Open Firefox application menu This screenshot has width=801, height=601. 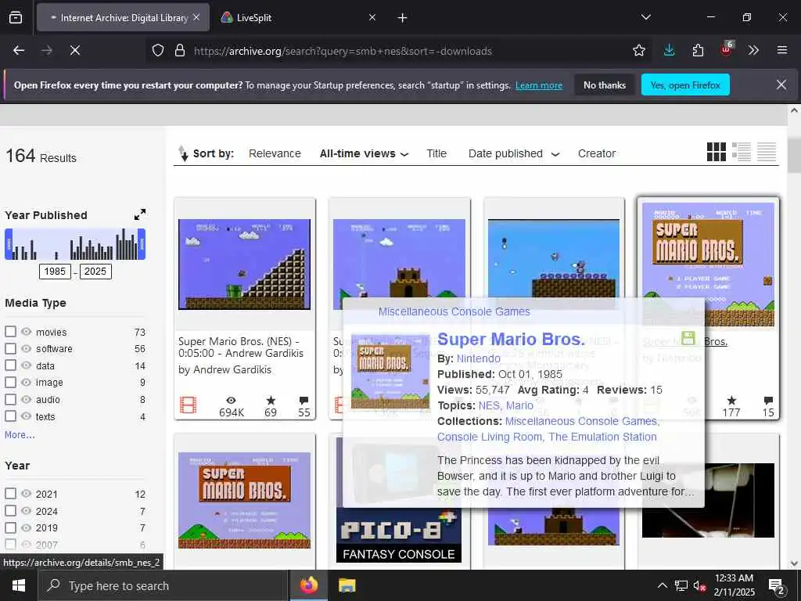point(782,50)
